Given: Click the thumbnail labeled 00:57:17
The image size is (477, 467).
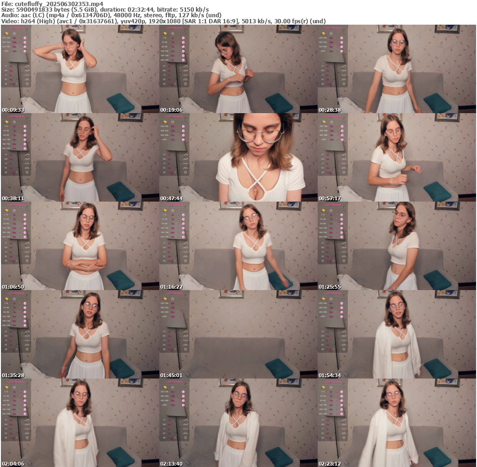Looking at the screenshot, I should click(396, 157).
